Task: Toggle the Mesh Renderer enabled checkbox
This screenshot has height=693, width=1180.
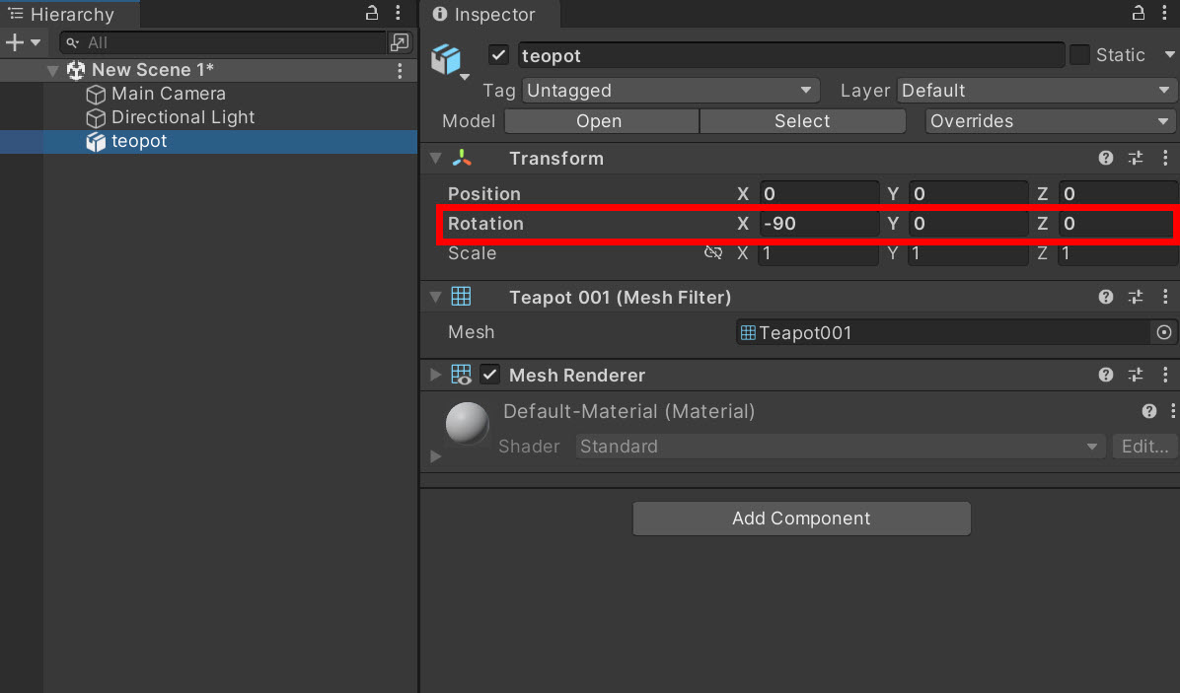Action: click(x=490, y=375)
